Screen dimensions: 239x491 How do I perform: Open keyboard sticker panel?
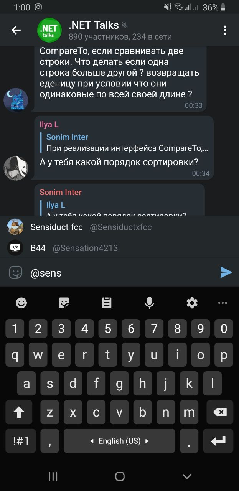coord(64,303)
